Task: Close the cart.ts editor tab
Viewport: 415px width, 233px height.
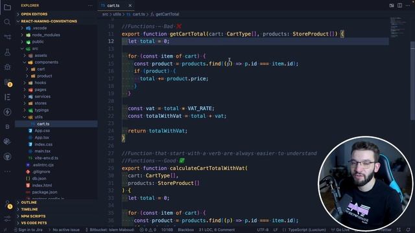Action: (130, 6)
